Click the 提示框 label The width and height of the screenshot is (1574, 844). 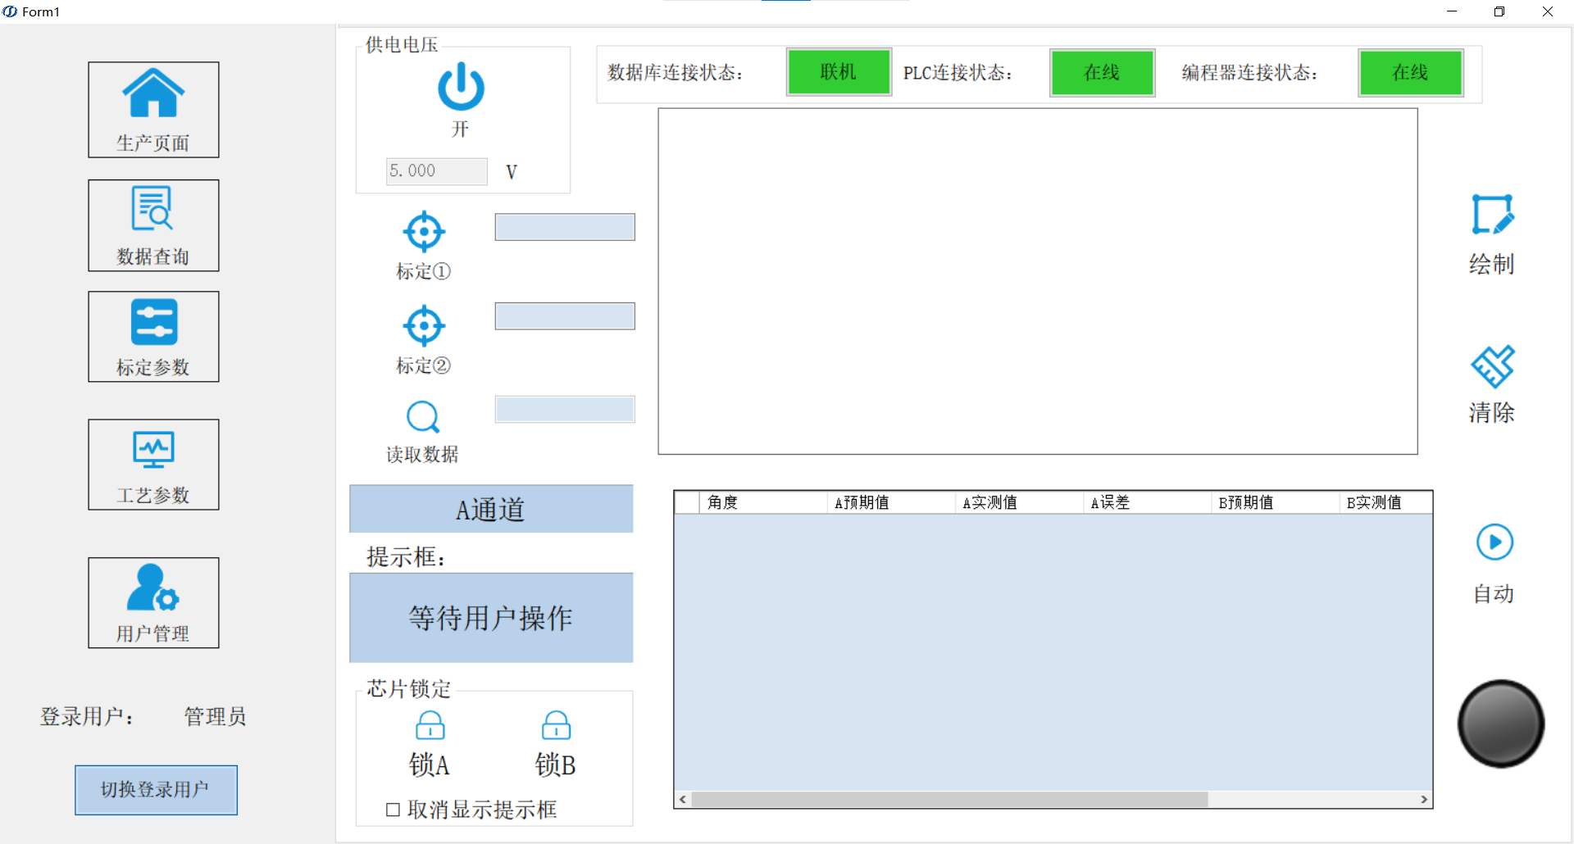tap(407, 557)
